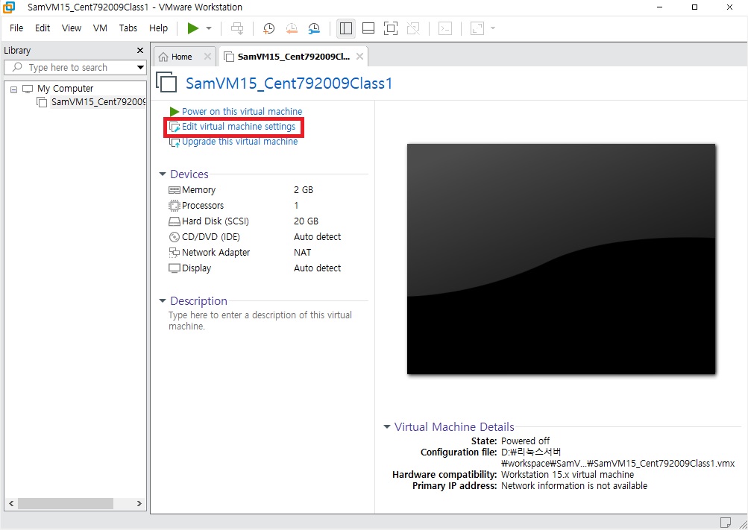
Task: Click the 'Powered off' state value
Action: tap(525, 441)
